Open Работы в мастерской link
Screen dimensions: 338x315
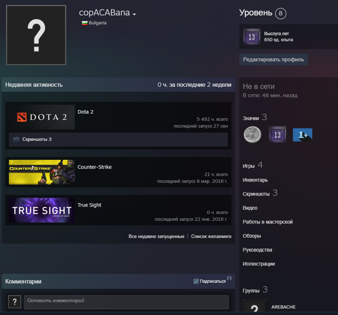(268, 222)
